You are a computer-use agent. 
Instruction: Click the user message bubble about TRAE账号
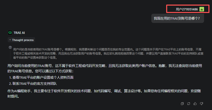click(x=177, y=18)
